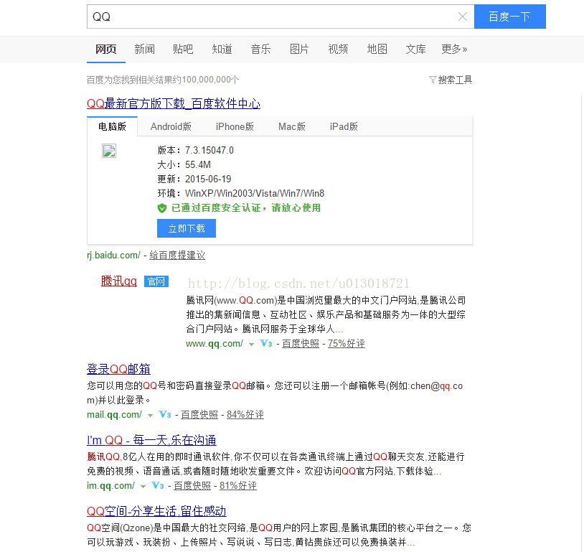Open QQ最新官方版下载_百度软件中心 result

[x=174, y=103]
